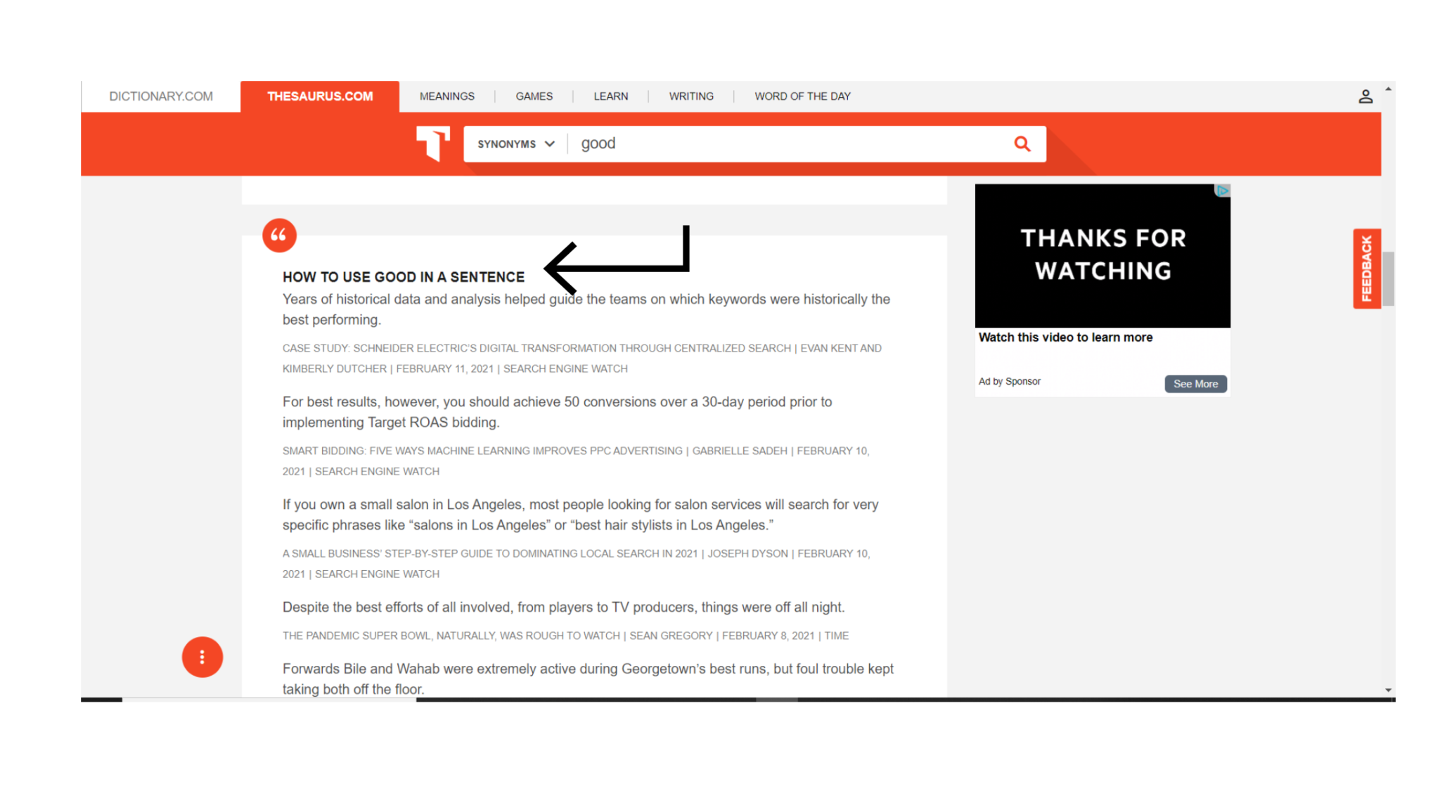The image size is (1440, 810).
Task: Click the LEARN navigation tab
Action: (x=609, y=96)
